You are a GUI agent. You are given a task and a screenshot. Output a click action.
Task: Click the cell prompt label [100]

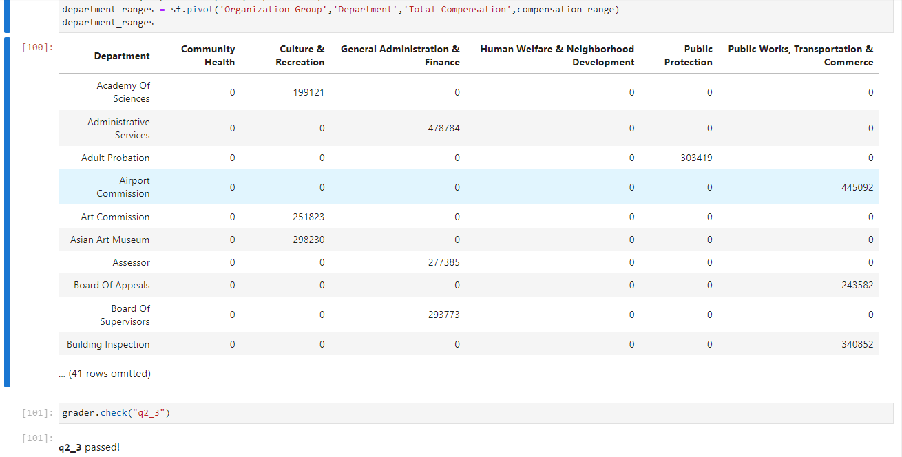36,47
